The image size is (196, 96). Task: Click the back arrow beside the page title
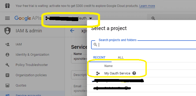click(x=72, y=31)
